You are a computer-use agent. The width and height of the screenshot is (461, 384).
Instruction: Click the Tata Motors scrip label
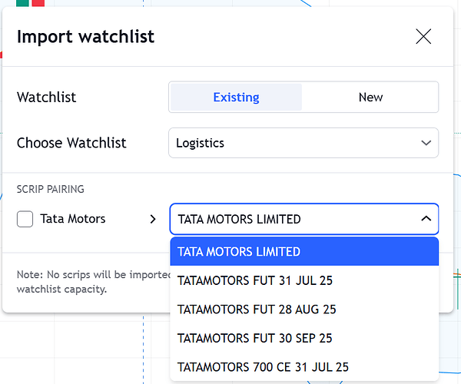(73, 219)
